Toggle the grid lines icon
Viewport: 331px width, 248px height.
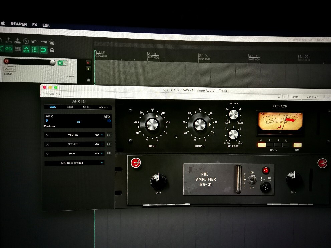pyautogui.click(x=35, y=50)
